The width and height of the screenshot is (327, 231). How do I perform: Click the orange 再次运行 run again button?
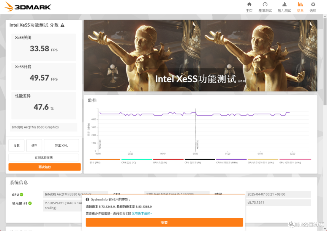[x=45, y=167]
